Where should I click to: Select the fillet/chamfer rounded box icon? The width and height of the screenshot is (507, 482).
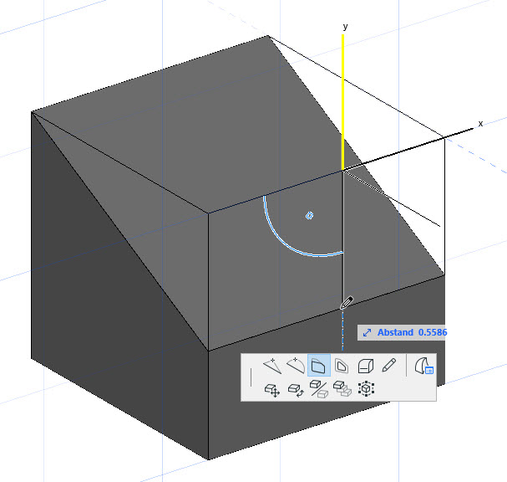[x=366, y=366]
